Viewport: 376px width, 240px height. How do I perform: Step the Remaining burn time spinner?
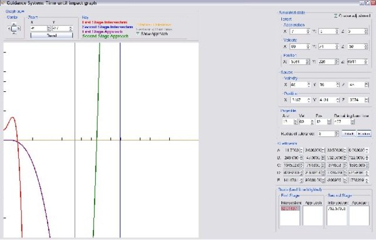pyautogui.click(x=352, y=122)
